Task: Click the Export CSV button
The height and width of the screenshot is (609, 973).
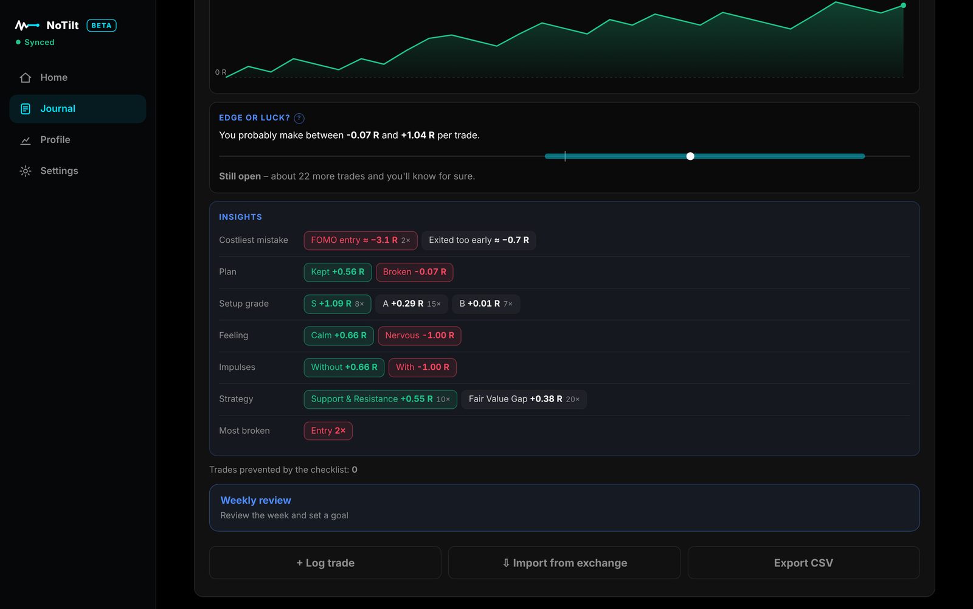Action: (803, 563)
